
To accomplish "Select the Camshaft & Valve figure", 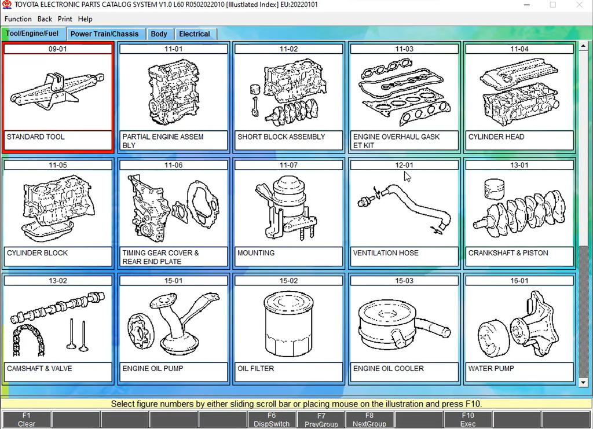I will point(57,324).
